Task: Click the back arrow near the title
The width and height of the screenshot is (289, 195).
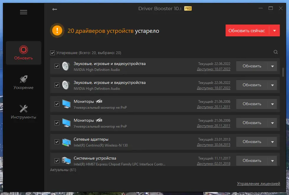Action: pos(55,9)
